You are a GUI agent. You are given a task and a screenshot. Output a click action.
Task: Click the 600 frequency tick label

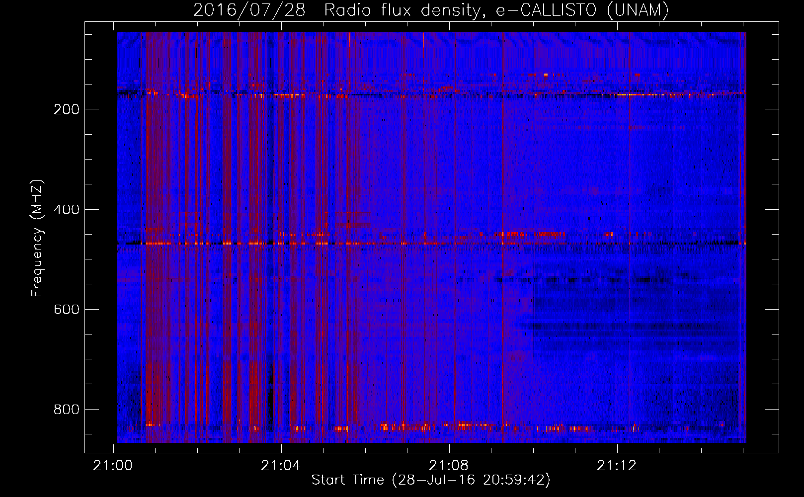coord(66,309)
